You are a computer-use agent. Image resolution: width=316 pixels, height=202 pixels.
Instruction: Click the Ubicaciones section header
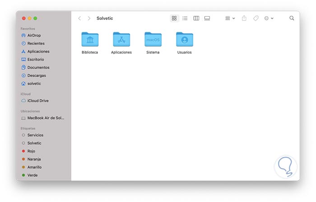tap(30, 111)
